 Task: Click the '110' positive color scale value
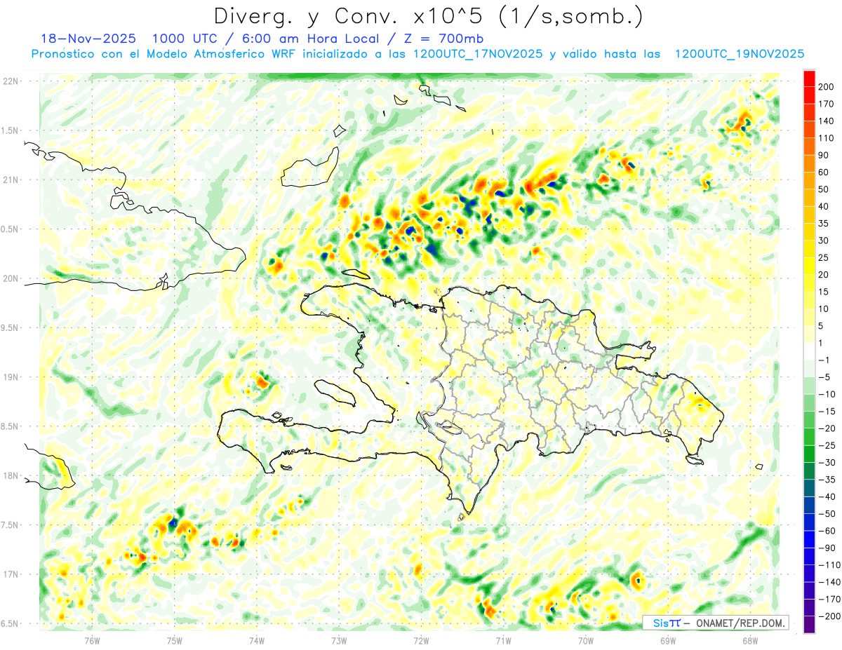click(x=826, y=138)
